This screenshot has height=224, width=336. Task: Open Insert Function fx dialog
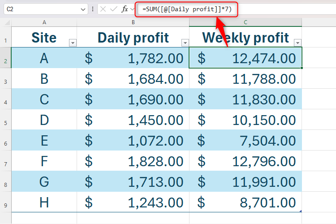click(125, 9)
